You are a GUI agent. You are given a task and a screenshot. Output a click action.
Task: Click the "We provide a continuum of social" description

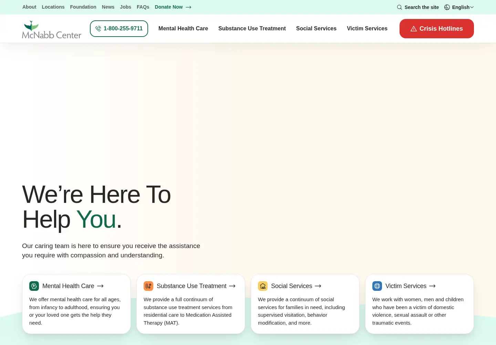(301, 311)
